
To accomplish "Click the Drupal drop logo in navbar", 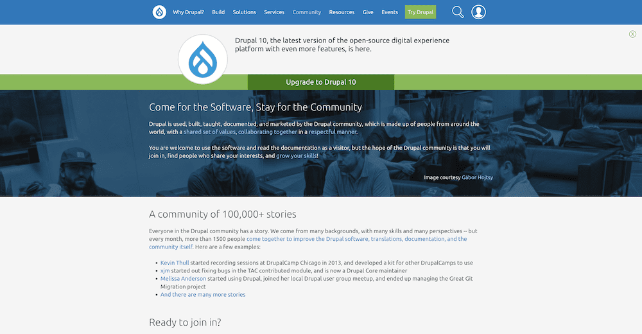I will tap(159, 12).
